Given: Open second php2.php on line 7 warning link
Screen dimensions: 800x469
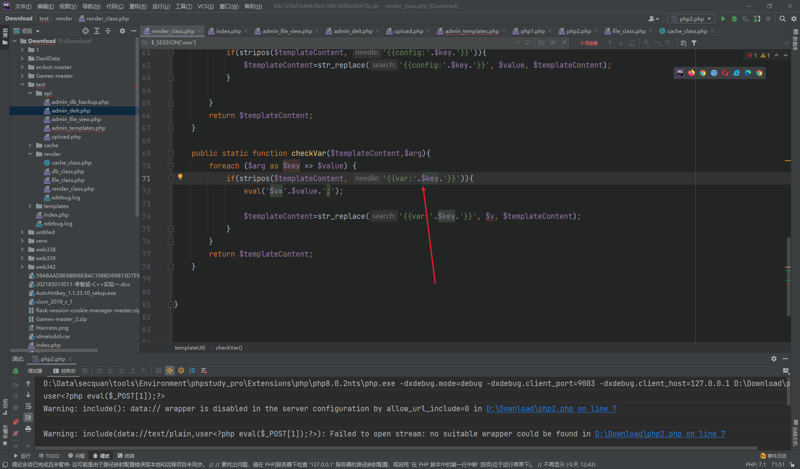Looking at the screenshot, I should (660, 434).
